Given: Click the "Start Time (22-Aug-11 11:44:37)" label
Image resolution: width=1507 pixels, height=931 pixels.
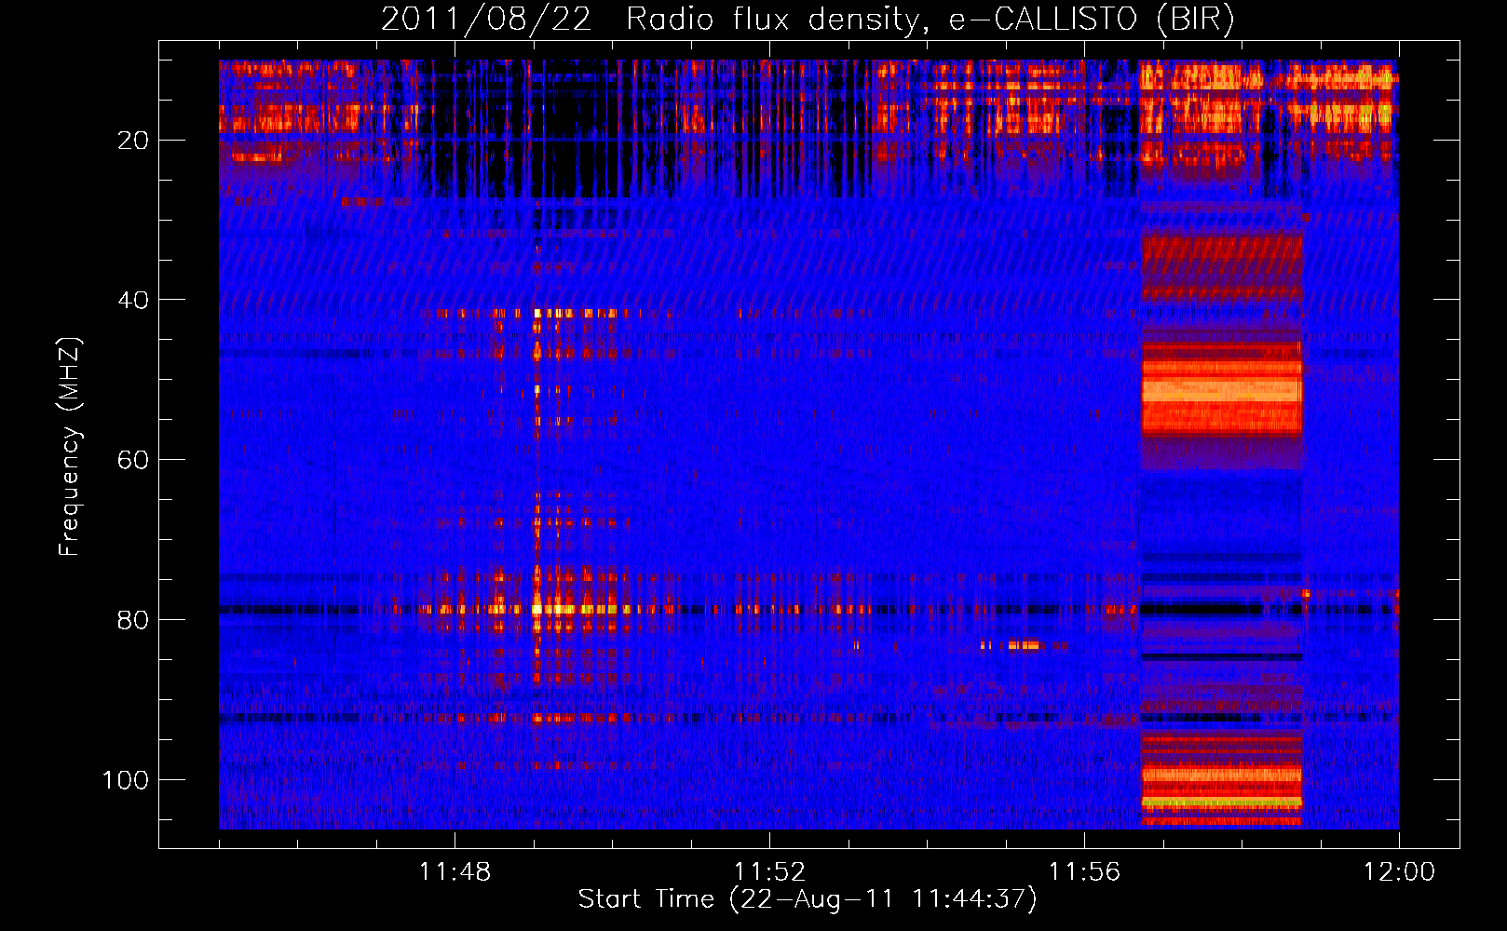Looking at the screenshot, I should 808,899.
